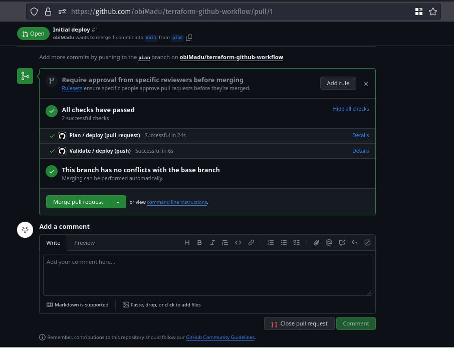
Task: Insert an unordered bullet list
Action: 284,243
